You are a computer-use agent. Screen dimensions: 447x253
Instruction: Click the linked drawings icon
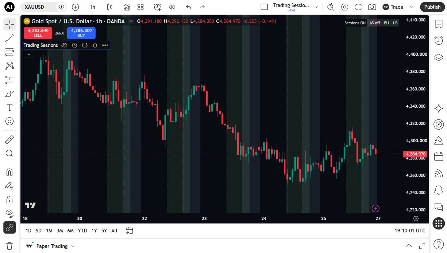click(9, 228)
